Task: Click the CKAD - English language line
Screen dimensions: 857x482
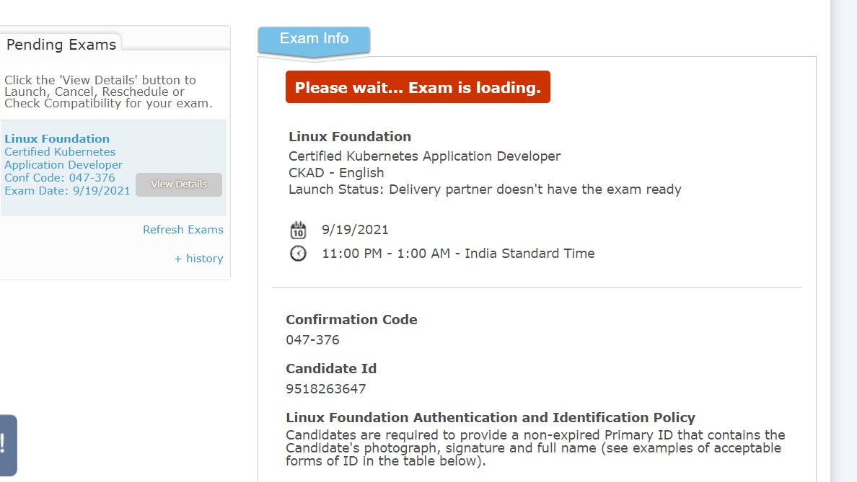Action: click(x=336, y=173)
